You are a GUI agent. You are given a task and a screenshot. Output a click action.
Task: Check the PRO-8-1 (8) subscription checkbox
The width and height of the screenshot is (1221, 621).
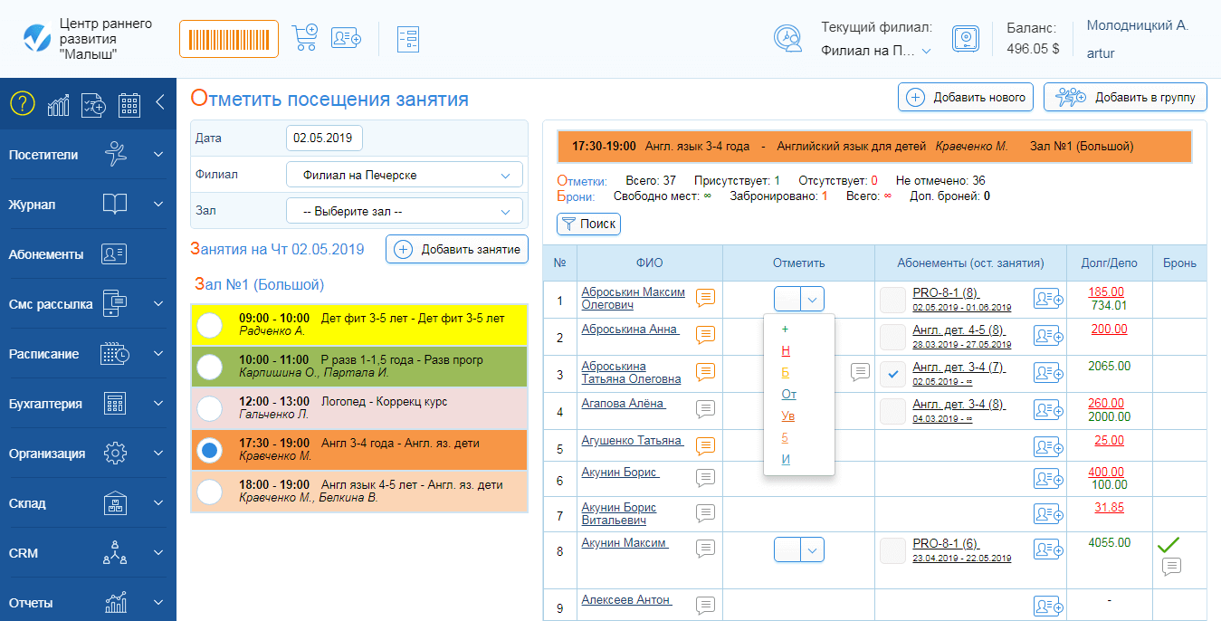(x=893, y=299)
